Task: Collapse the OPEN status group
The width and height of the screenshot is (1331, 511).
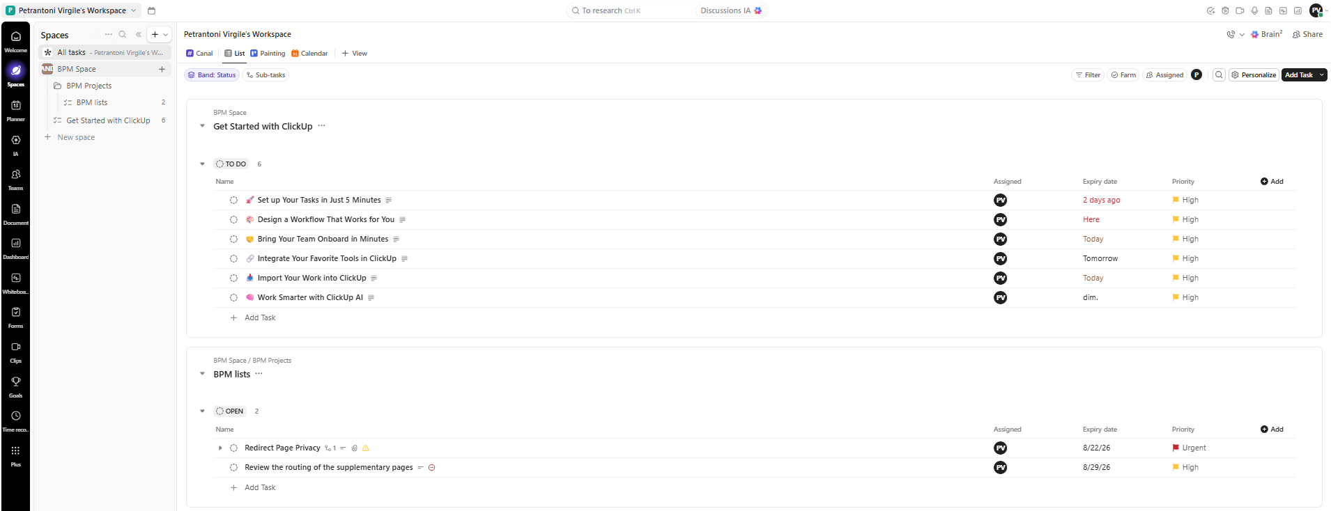Action: pos(202,411)
